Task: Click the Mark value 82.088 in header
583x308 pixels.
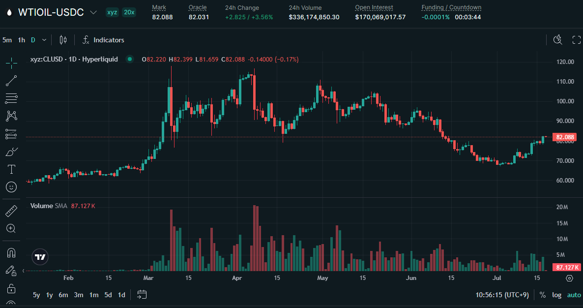Action: pos(163,17)
